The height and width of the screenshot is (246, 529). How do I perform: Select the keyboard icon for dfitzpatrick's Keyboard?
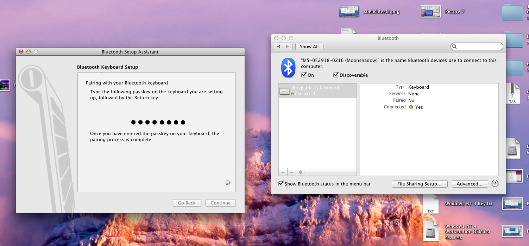coord(285,91)
